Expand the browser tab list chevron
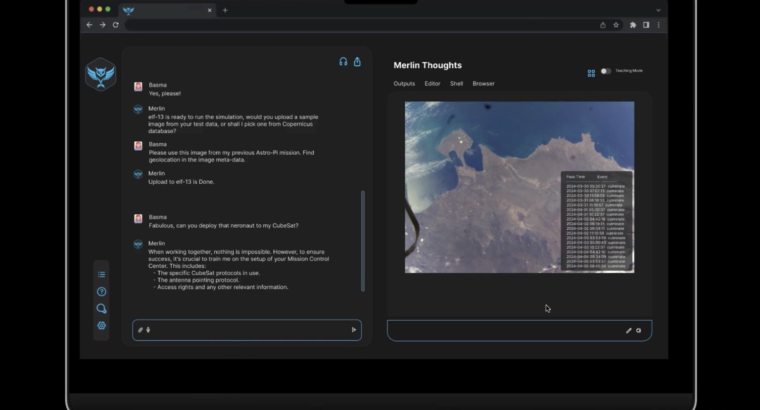The image size is (760, 410). click(658, 10)
